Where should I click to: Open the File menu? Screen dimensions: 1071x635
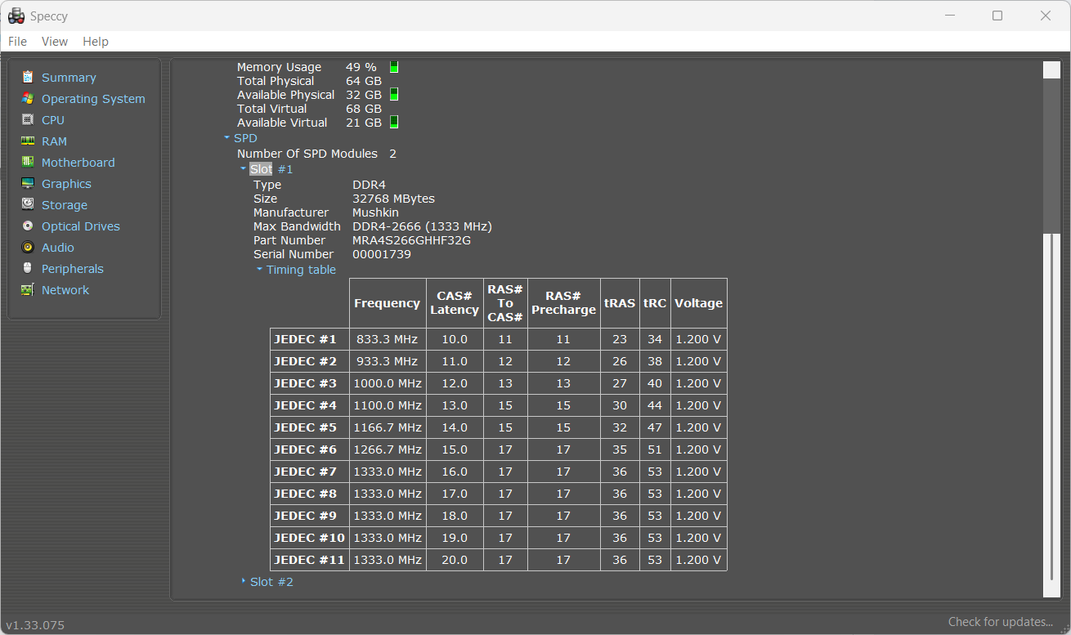click(17, 42)
